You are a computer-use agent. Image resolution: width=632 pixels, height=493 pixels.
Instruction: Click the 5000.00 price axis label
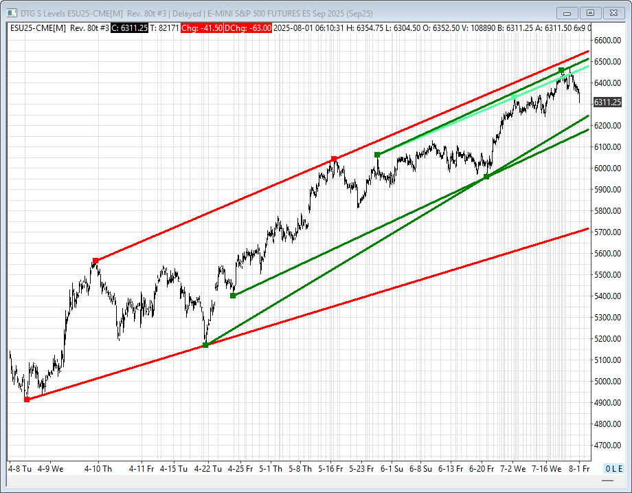pos(607,381)
